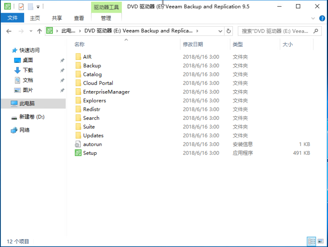The image size is (328, 247).
Task: Select the Catalog folder icon
Action: [x=78, y=74]
